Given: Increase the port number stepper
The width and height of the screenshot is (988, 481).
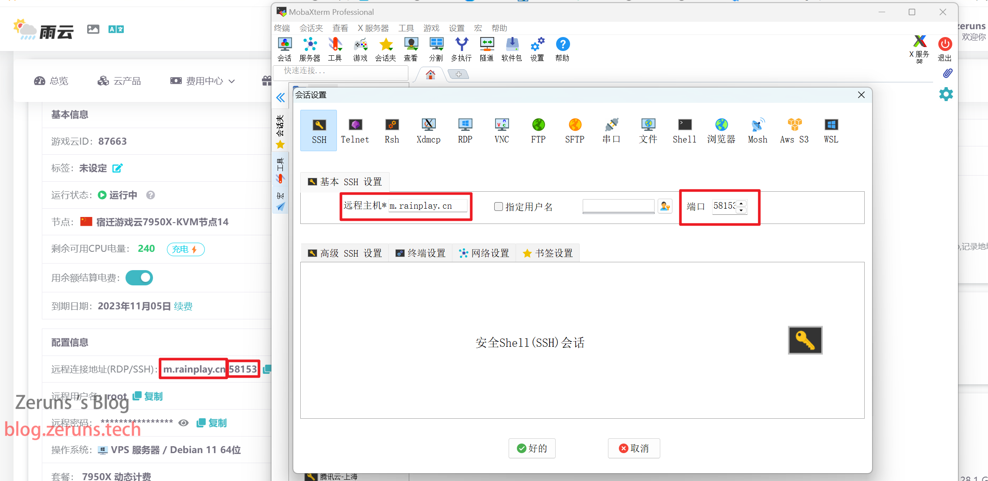Looking at the screenshot, I should point(741,203).
